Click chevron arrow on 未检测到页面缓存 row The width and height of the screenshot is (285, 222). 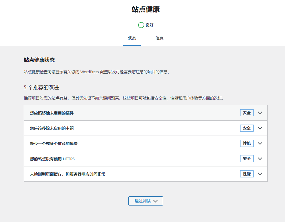coord(260,174)
